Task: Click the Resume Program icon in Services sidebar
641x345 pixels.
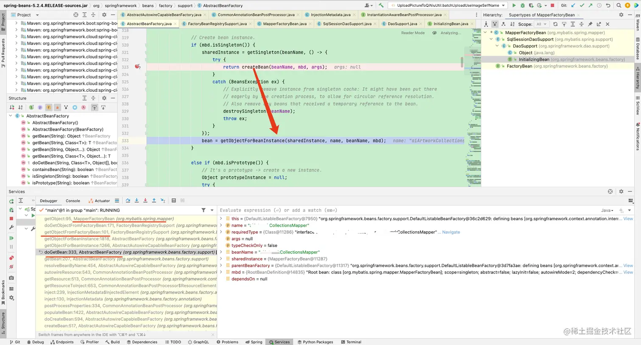Action: (11, 238)
